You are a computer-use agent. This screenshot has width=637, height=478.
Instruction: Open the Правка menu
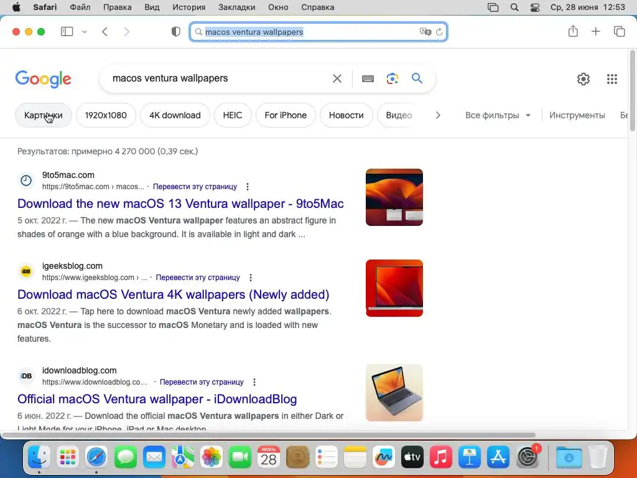[x=117, y=7]
